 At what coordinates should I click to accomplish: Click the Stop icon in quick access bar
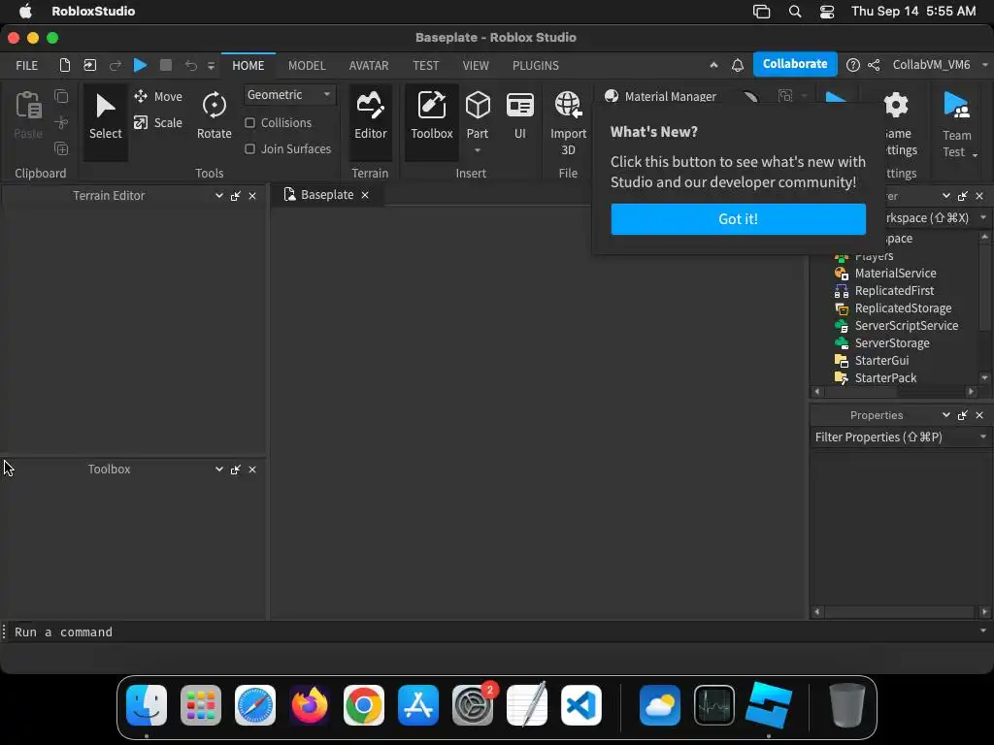tap(166, 65)
